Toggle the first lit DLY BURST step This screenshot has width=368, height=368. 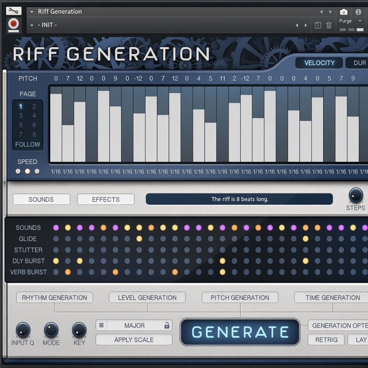click(56, 261)
